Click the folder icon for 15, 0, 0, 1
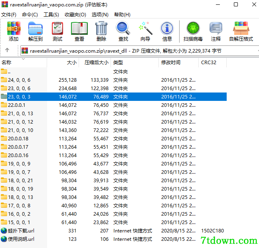The image size is (259, 248). [4, 222]
